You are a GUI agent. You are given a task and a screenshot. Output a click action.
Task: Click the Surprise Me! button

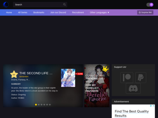point(145,12)
